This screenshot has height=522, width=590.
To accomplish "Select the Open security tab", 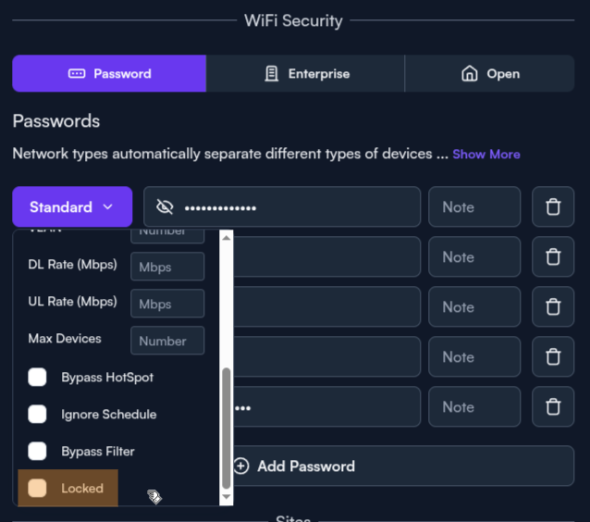I will [x=490, y=74].
